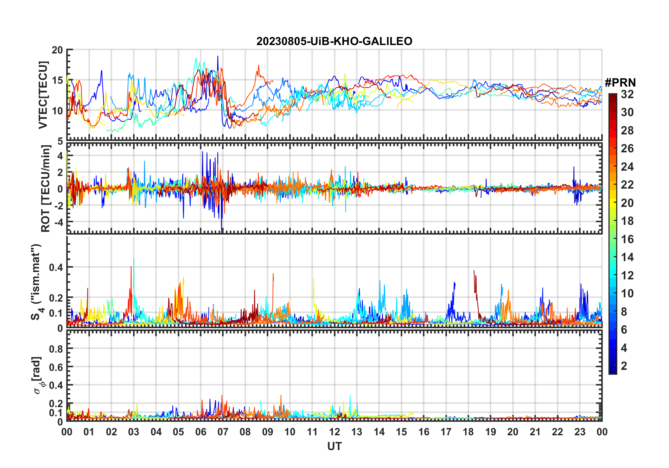Click the S4 ("ism.mat") axis label
This screenshot has width=669, height=468.
tap(37, 282)
